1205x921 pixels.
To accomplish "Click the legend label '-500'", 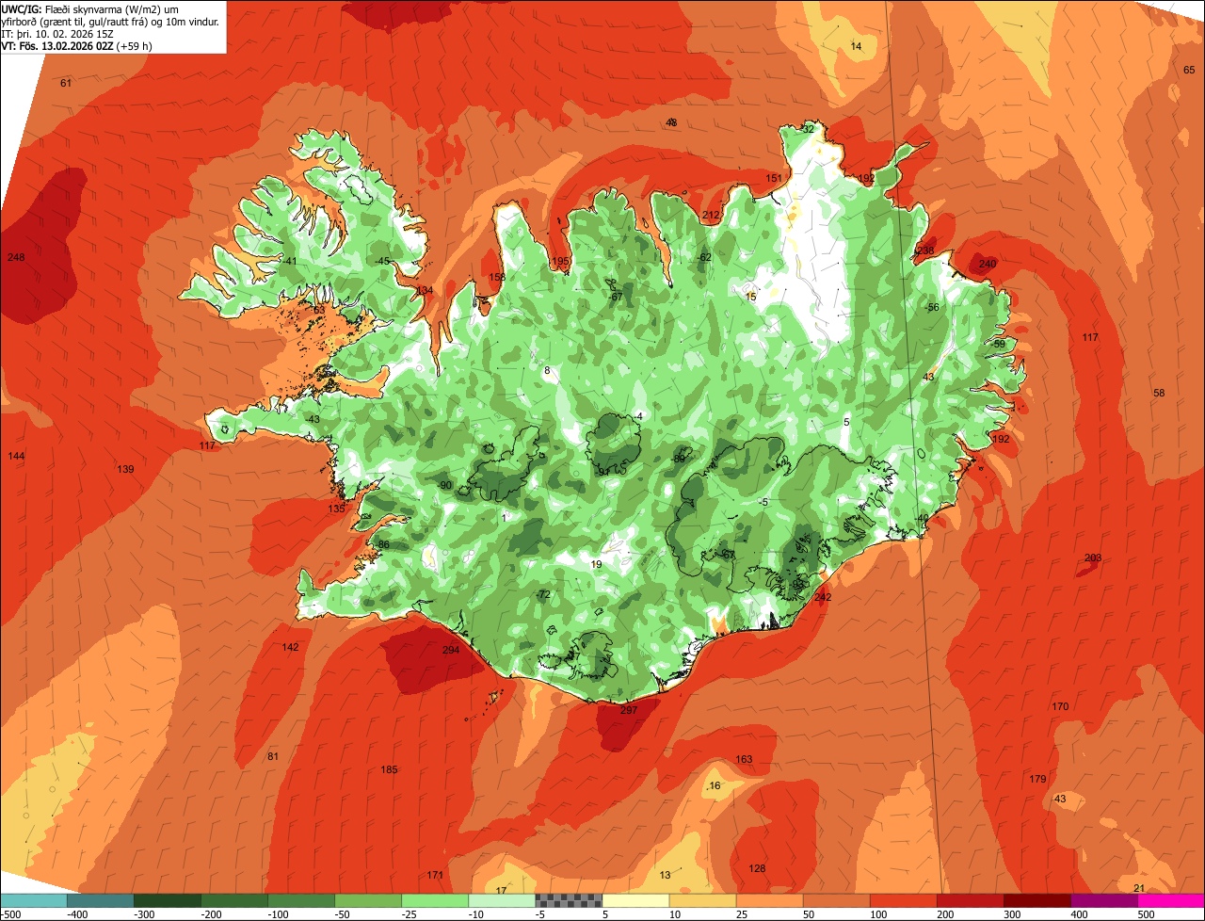I will click(11, 913).
